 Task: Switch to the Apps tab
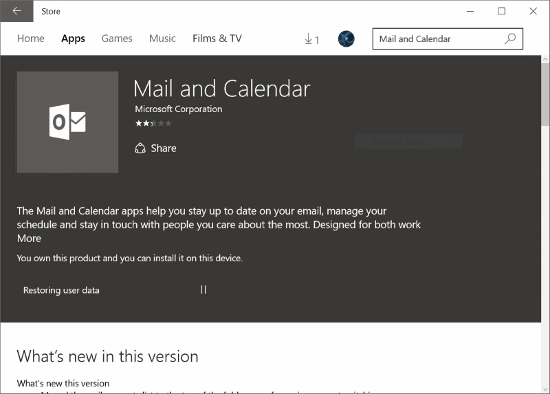point(73,39)
